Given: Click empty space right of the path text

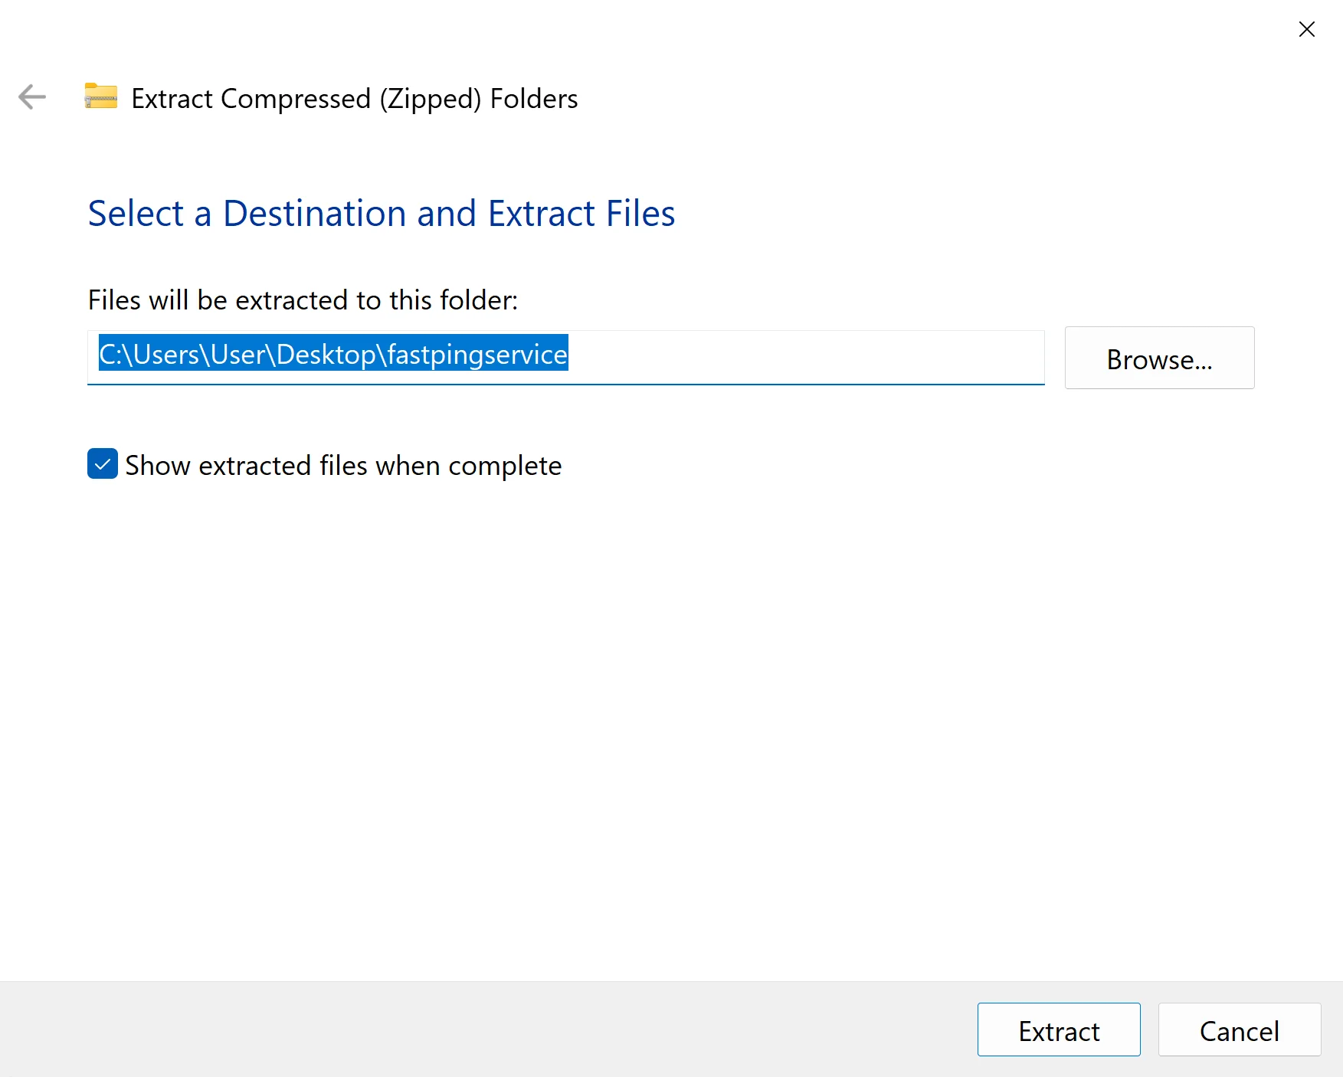Looking at the screenshot, I should tap(804, 355).
